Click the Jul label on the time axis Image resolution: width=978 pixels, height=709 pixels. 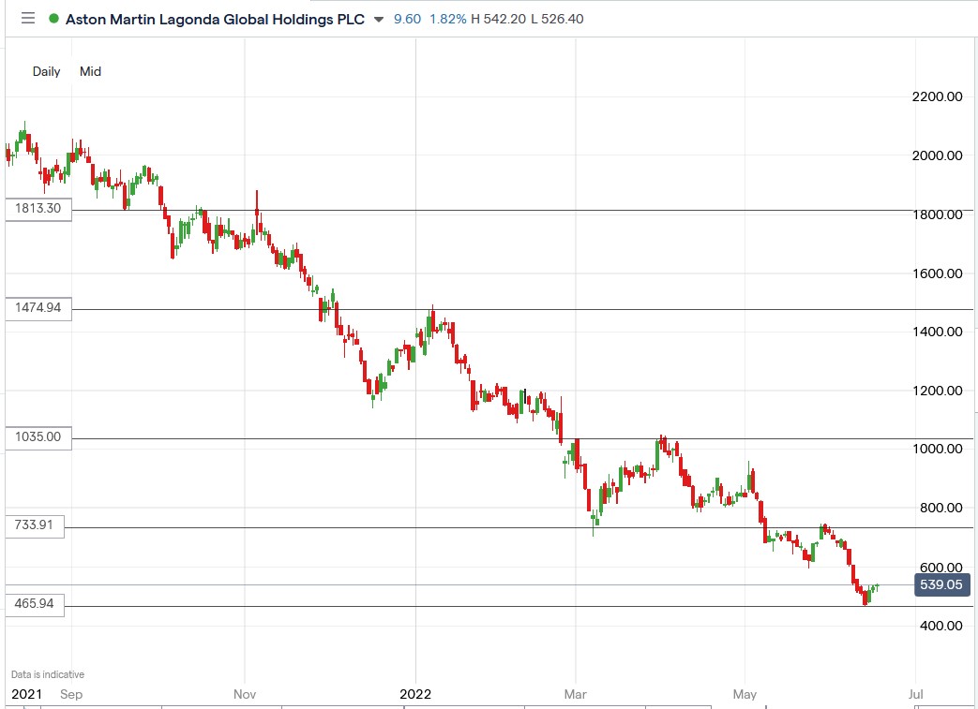pos(916,694)
